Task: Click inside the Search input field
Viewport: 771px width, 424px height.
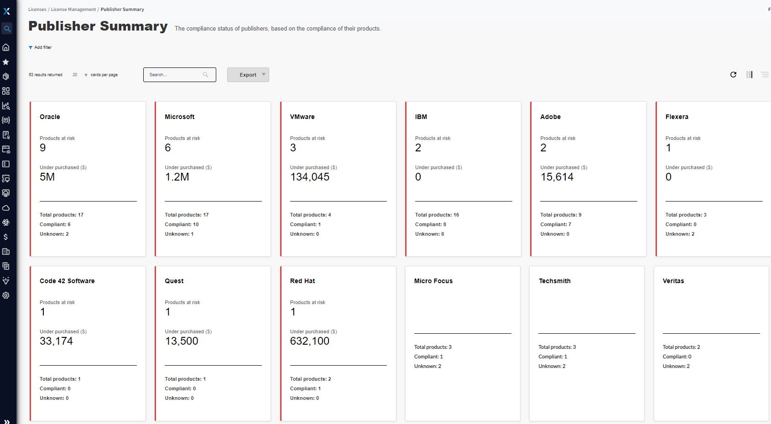Action: tap(176, 74)
